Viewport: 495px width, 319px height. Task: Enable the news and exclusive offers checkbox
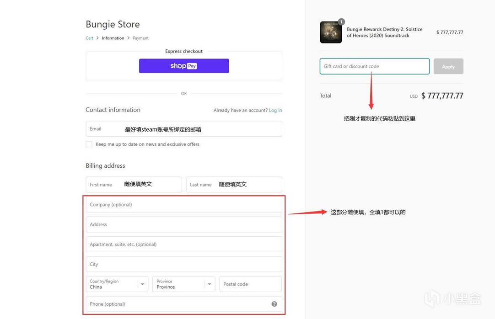point(89,144)
